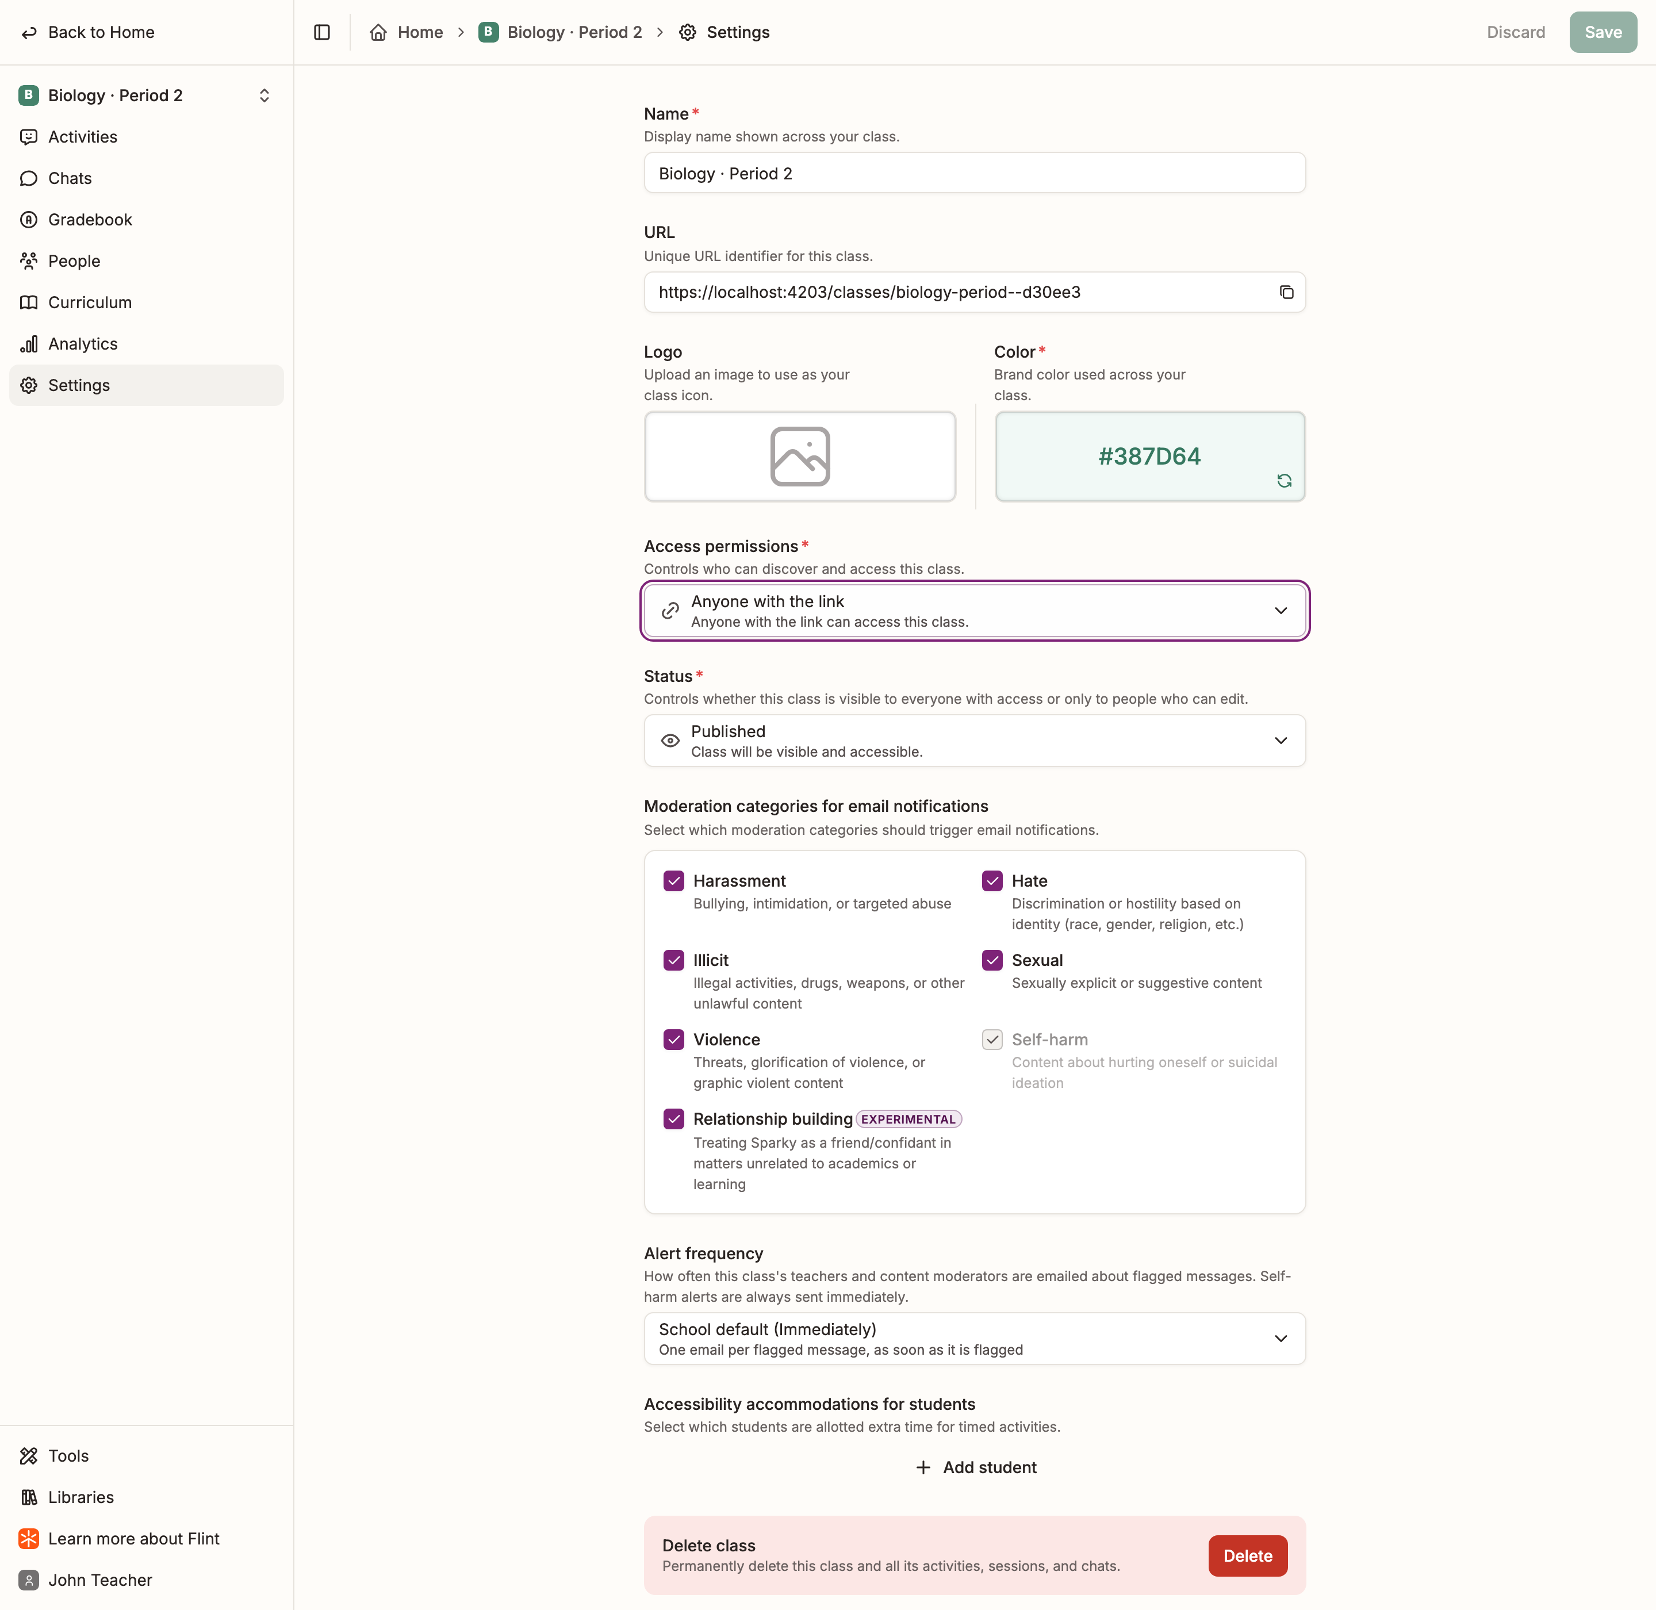1656x1610 pixels.
Task: Go to People in the sidebar
Action: (146, 260)
